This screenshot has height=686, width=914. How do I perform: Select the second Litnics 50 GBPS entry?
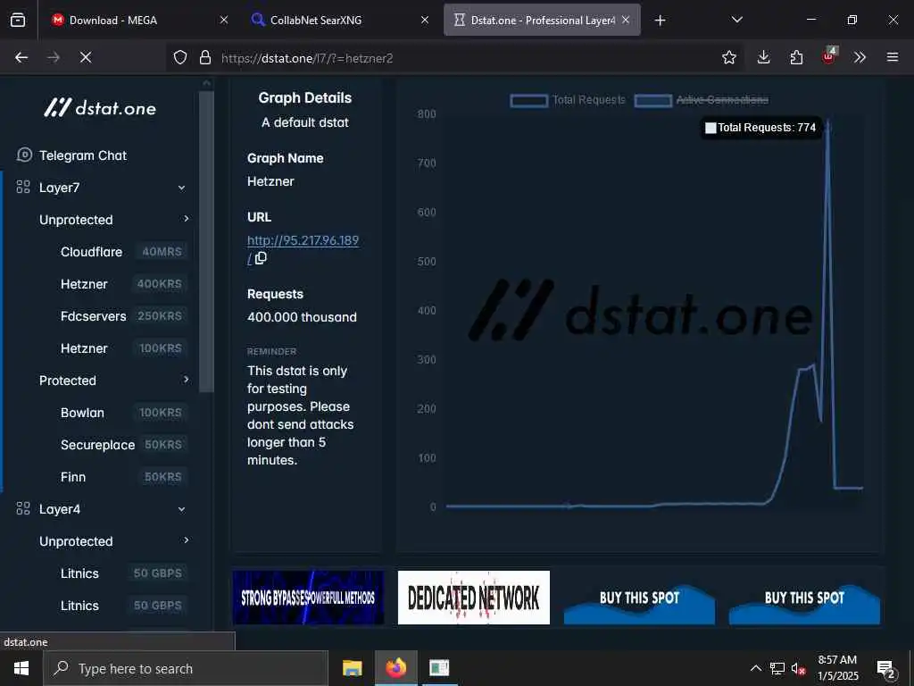click(x=122, y=606)
